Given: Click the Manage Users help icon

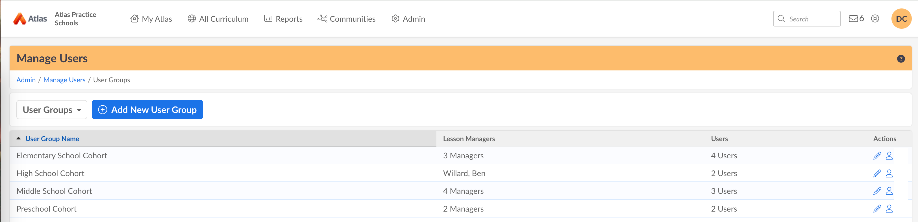Looking at the screenshot, I should (901, 59).
